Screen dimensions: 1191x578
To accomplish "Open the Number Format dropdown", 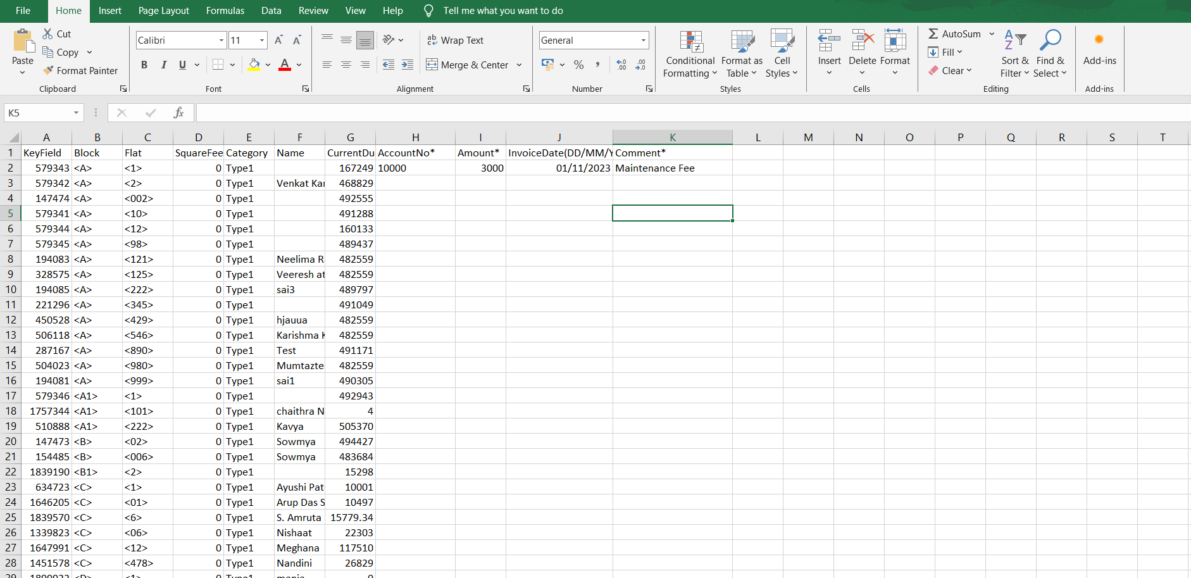I will point(644,40).
